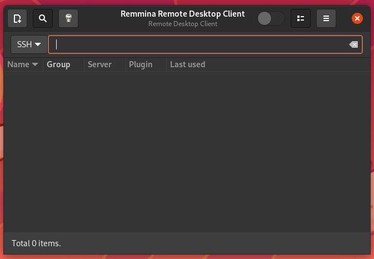The height and width of the screenshot is (259, 374).
Task: Focus the quick connect address field
Action: (x=198, y=44)
